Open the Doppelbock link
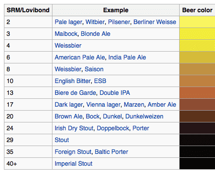The width and height of the screenshot is (215, 174). click(113, 128)
